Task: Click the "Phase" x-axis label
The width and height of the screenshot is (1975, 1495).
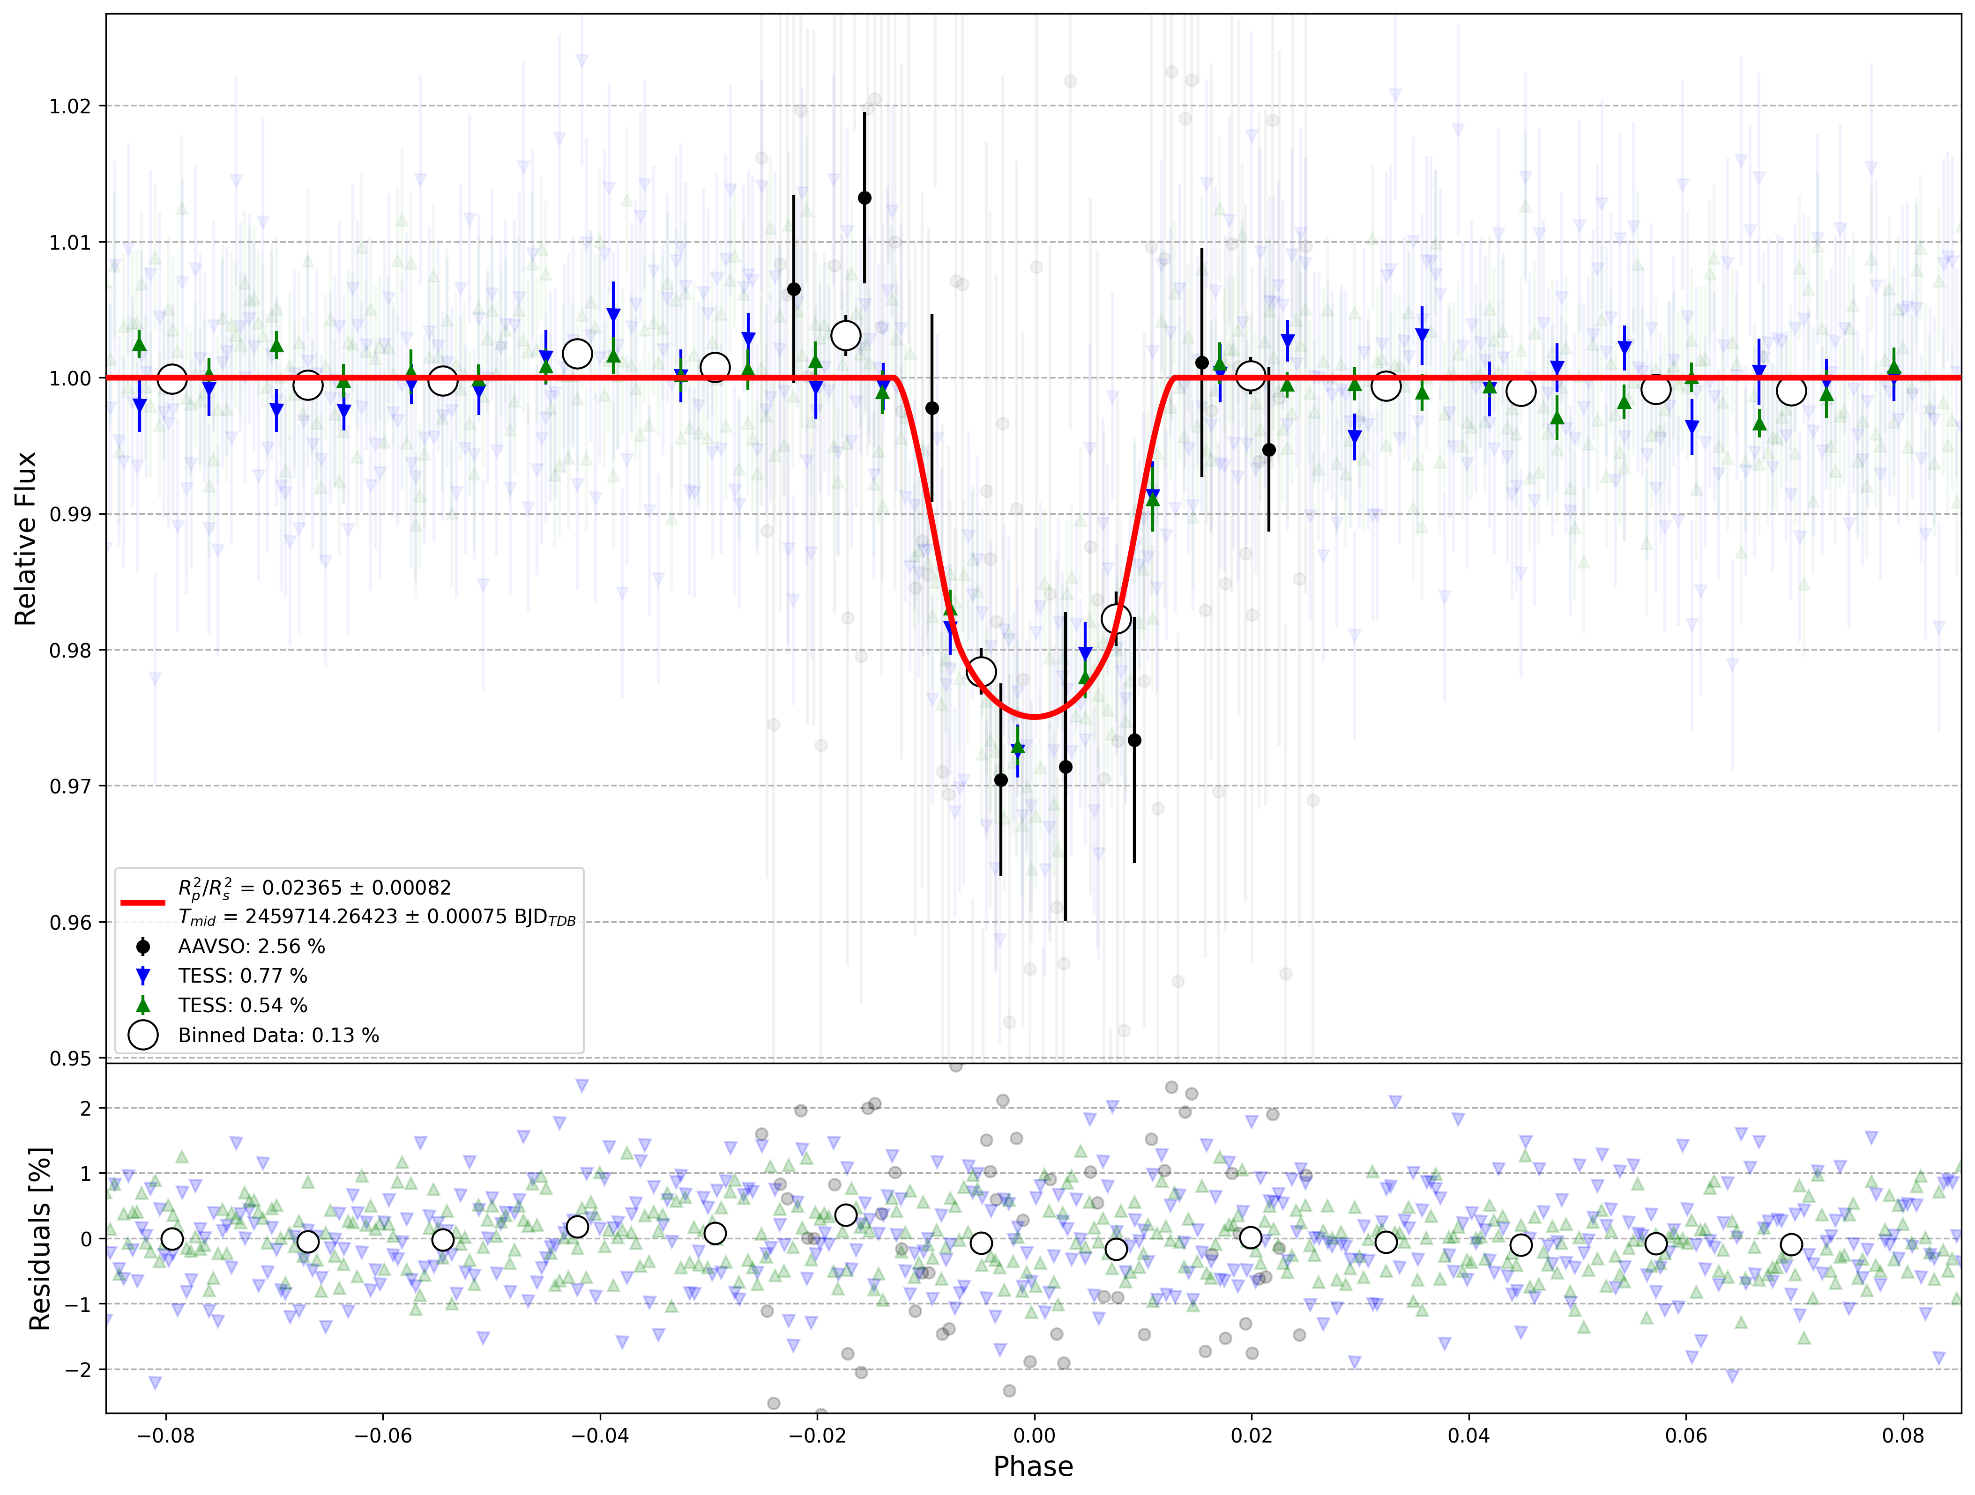Action: click(1033, 1466)
